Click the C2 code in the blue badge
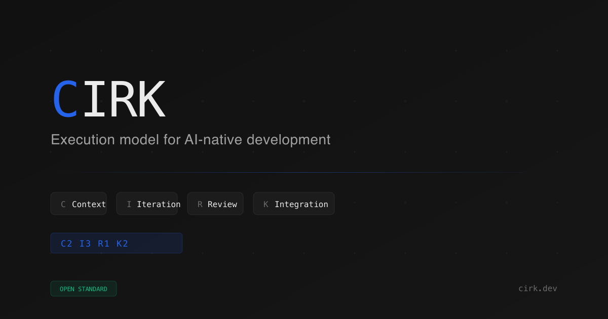 66,244
